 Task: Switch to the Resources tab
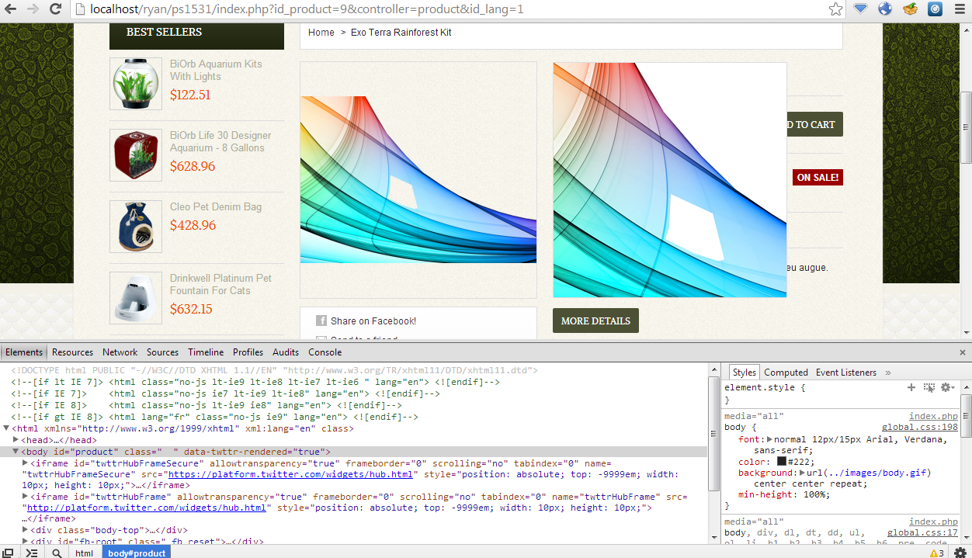(72, 352)
